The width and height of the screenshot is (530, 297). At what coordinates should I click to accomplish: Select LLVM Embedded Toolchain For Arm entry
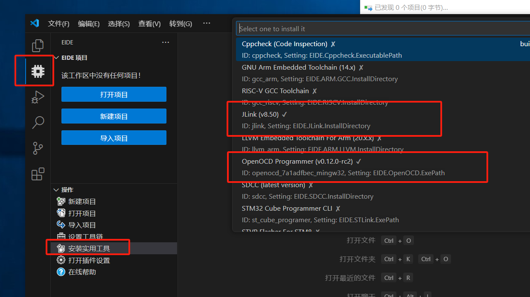pos(383,144)
